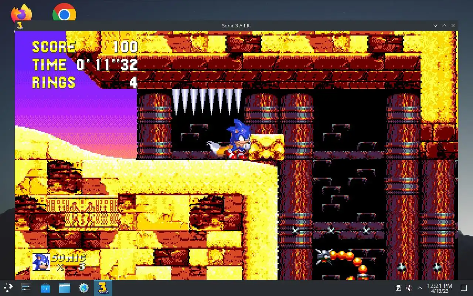Open the volume control in the tray

click(x=409, y=288)
